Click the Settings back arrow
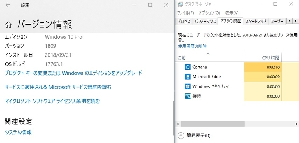The width and height of the screenshot is (299, 143). point(7,5)
